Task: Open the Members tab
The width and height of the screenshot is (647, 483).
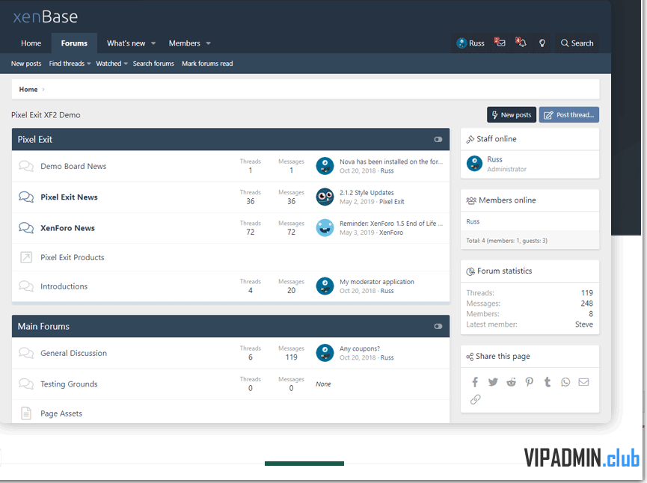Action: pyautogui.click(x=184, y=43)
